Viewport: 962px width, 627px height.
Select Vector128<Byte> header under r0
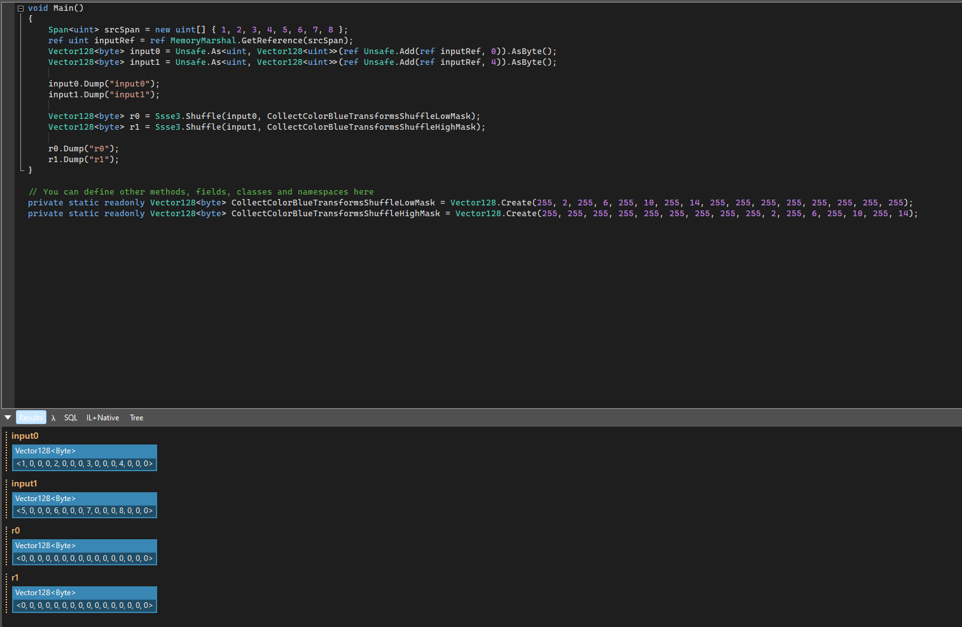pos(84,546)
